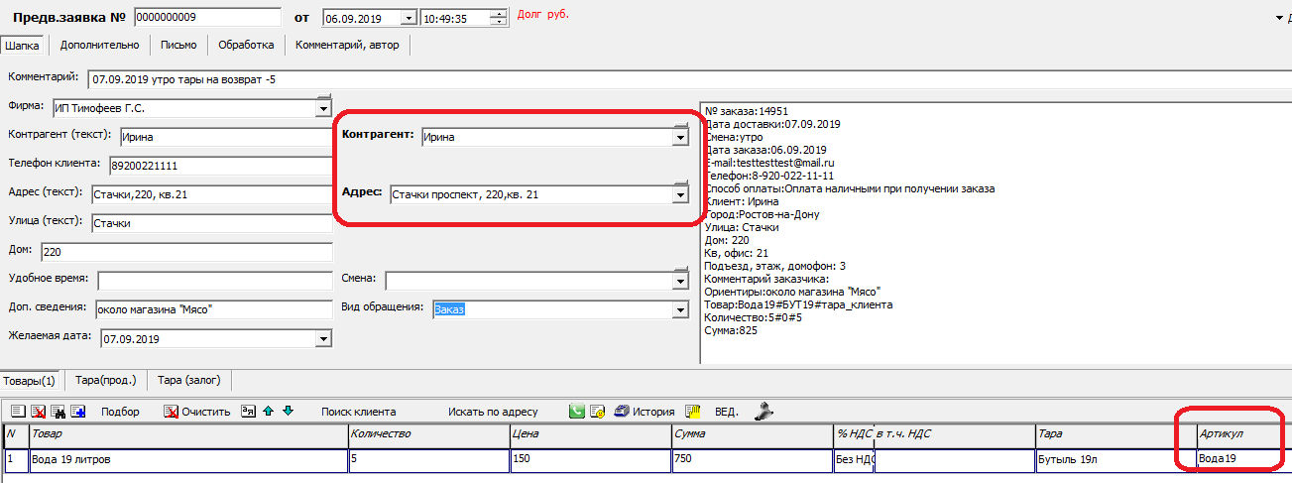Switch to the Дополнительно tab

pyautogui.click(x=99, y=45)
